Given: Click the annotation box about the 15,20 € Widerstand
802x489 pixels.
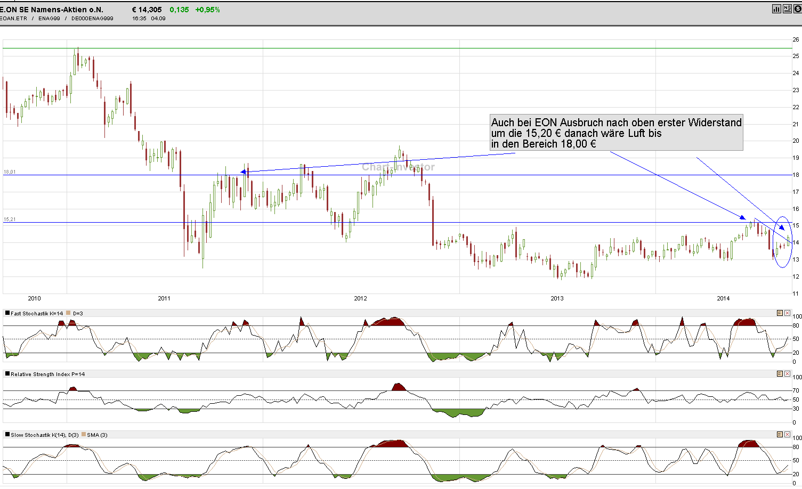Looking at the screenshot, I should click(x=615, y=133).
